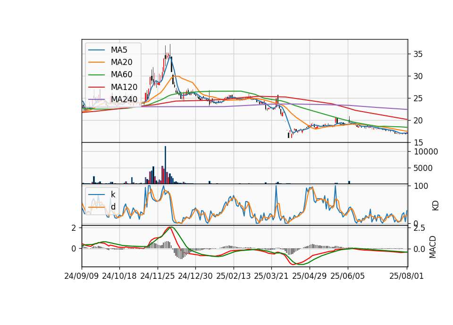Click the price axis value 35

[418, 54]
